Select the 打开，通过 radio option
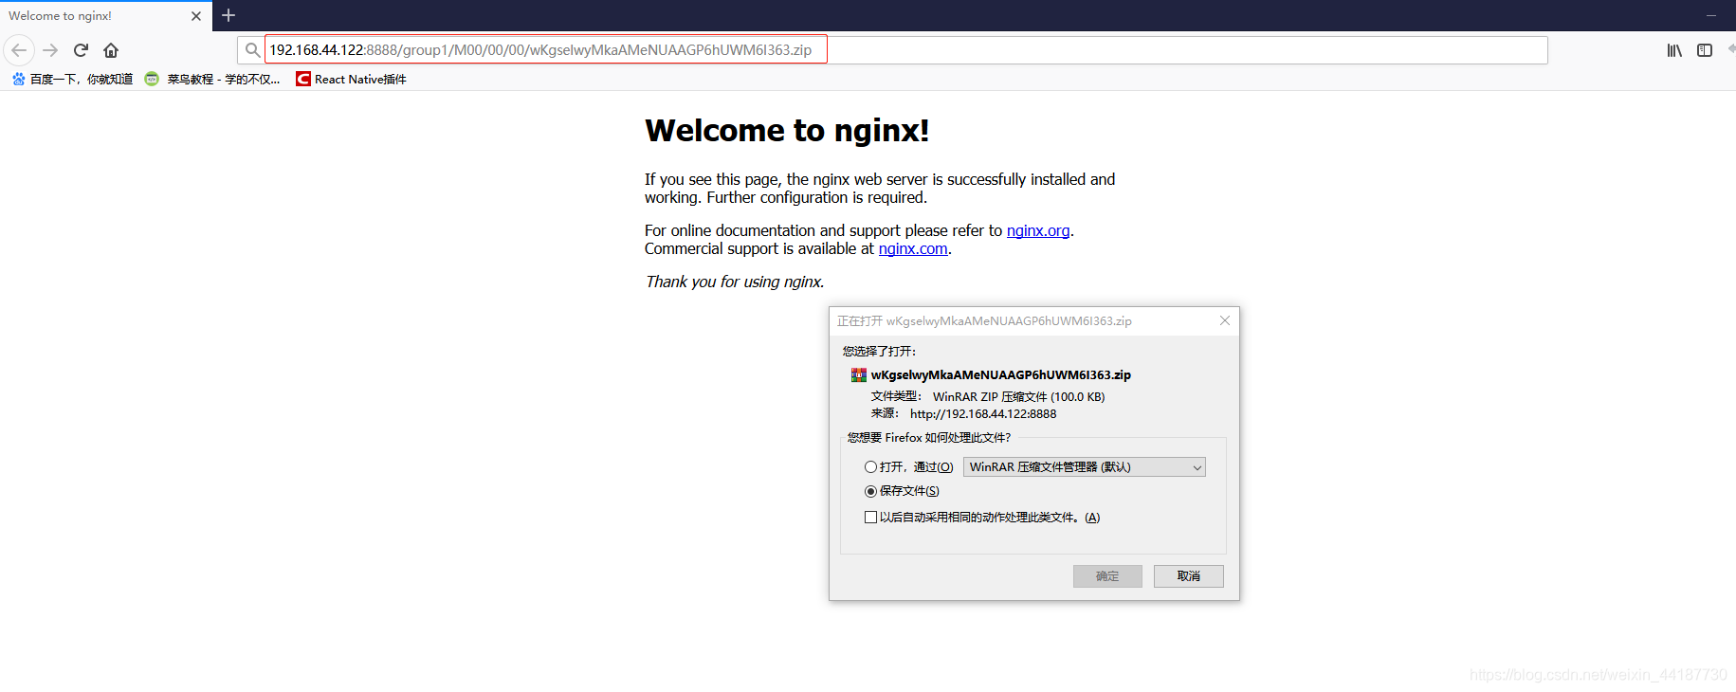Screen dimensions: 1736x692 (x=870, y=467)
